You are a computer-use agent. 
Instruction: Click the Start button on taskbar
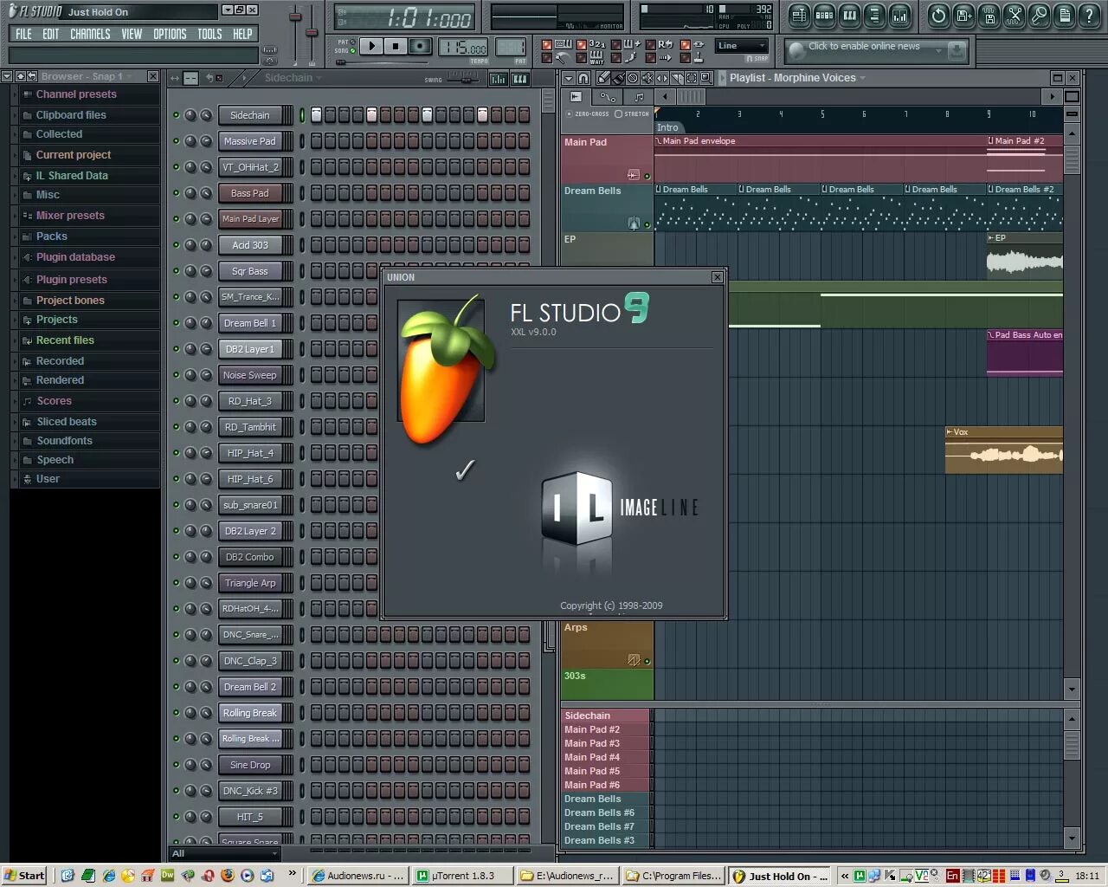pyautogui.click(x=24, y=876)
